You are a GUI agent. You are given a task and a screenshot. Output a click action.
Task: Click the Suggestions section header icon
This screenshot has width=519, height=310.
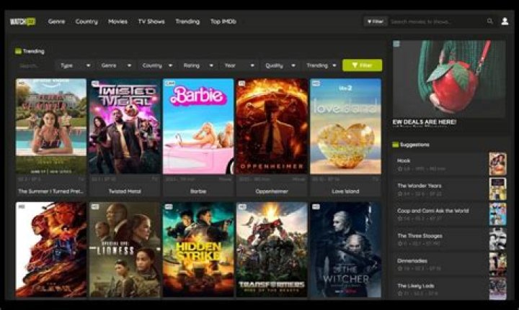tap(395, 145)
